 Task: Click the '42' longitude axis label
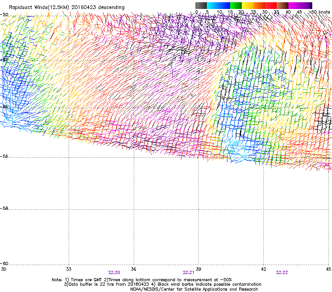(263, 269)
